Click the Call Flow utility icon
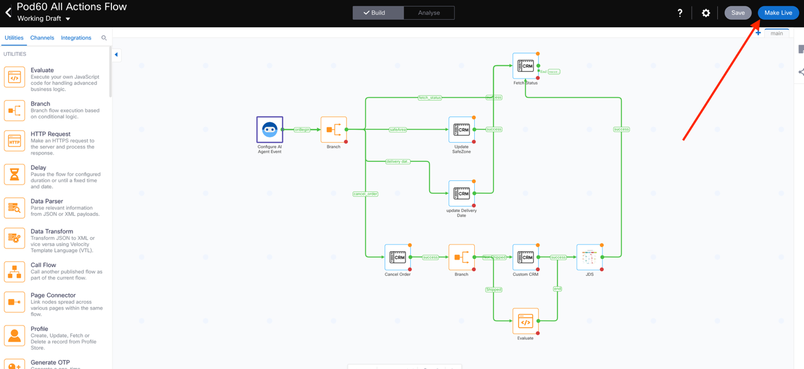 15,272
